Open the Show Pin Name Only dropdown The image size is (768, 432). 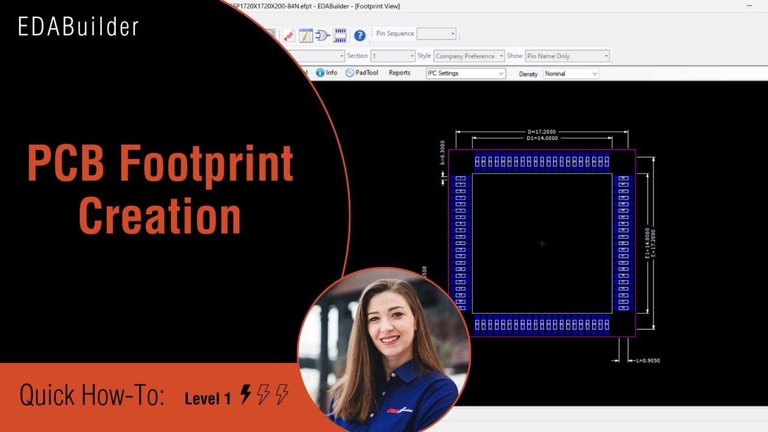tap(568, 56)
